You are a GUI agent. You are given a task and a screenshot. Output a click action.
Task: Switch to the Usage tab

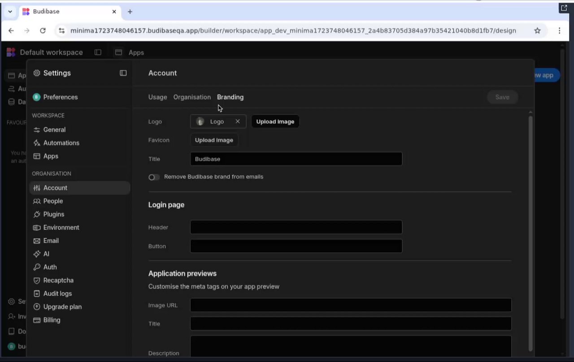click(x=157, y=97)
